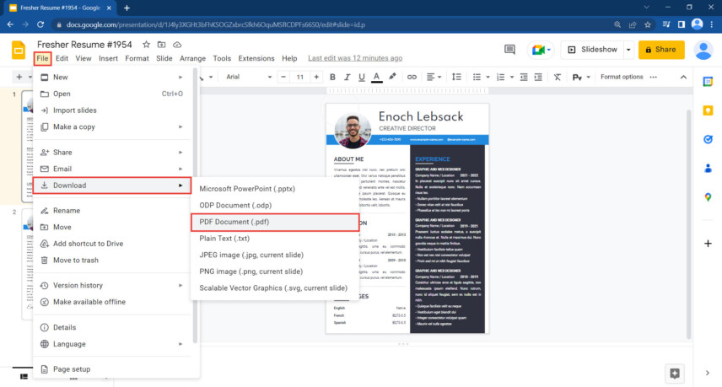Open the Arial font dropdown

[x=249, y=77]
